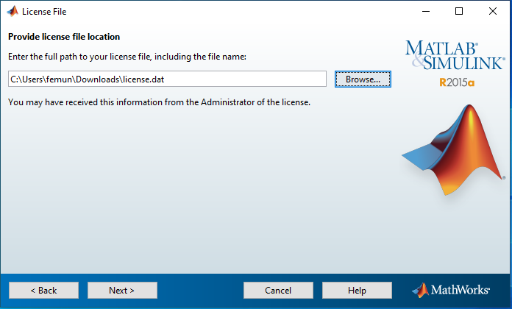512x309 pixels.
Task: Click the MathWorks logo icon in the footer
Action: tap(420, 290)
